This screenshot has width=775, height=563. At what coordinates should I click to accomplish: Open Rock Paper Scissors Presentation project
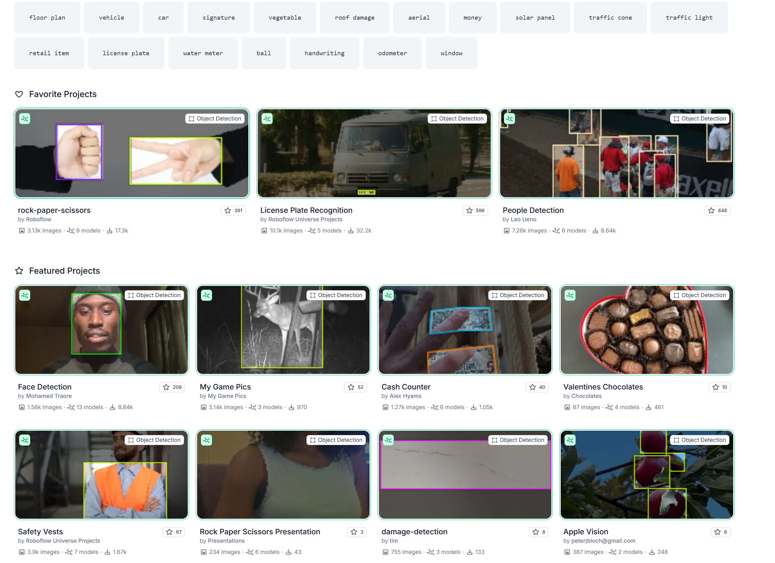click(260, 531)
